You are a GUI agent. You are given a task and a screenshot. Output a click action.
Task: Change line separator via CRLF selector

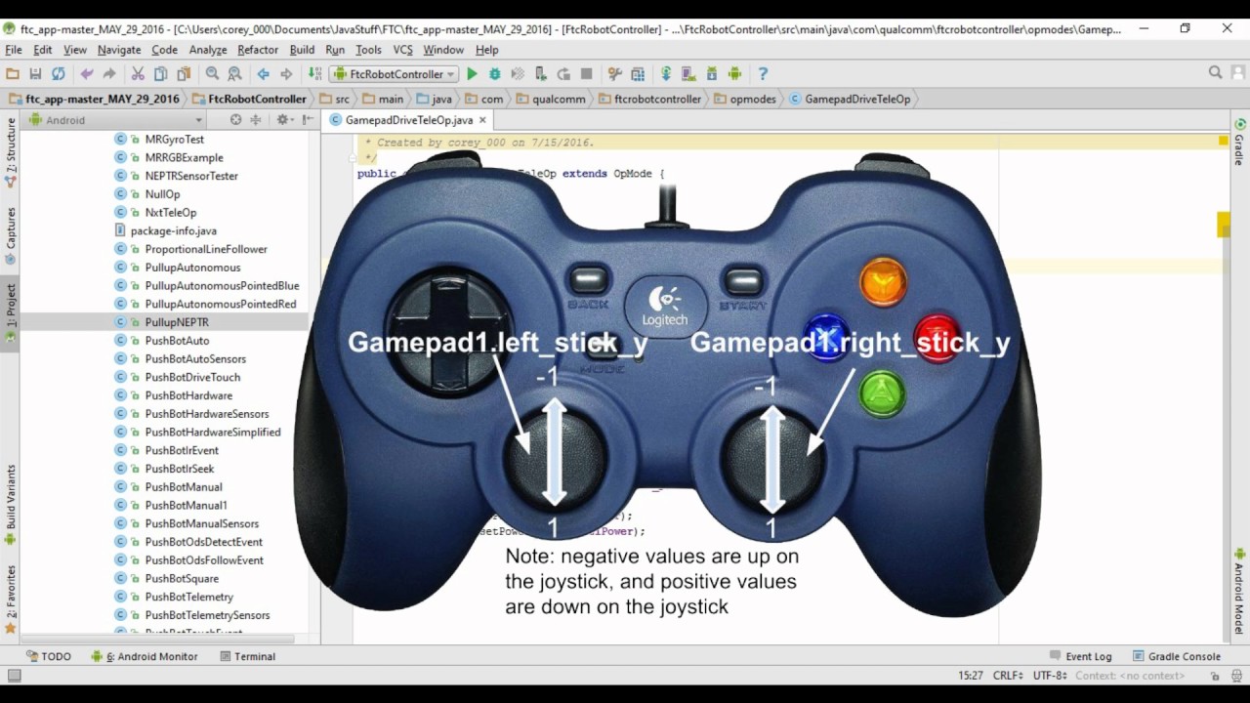pos(1008,676)
